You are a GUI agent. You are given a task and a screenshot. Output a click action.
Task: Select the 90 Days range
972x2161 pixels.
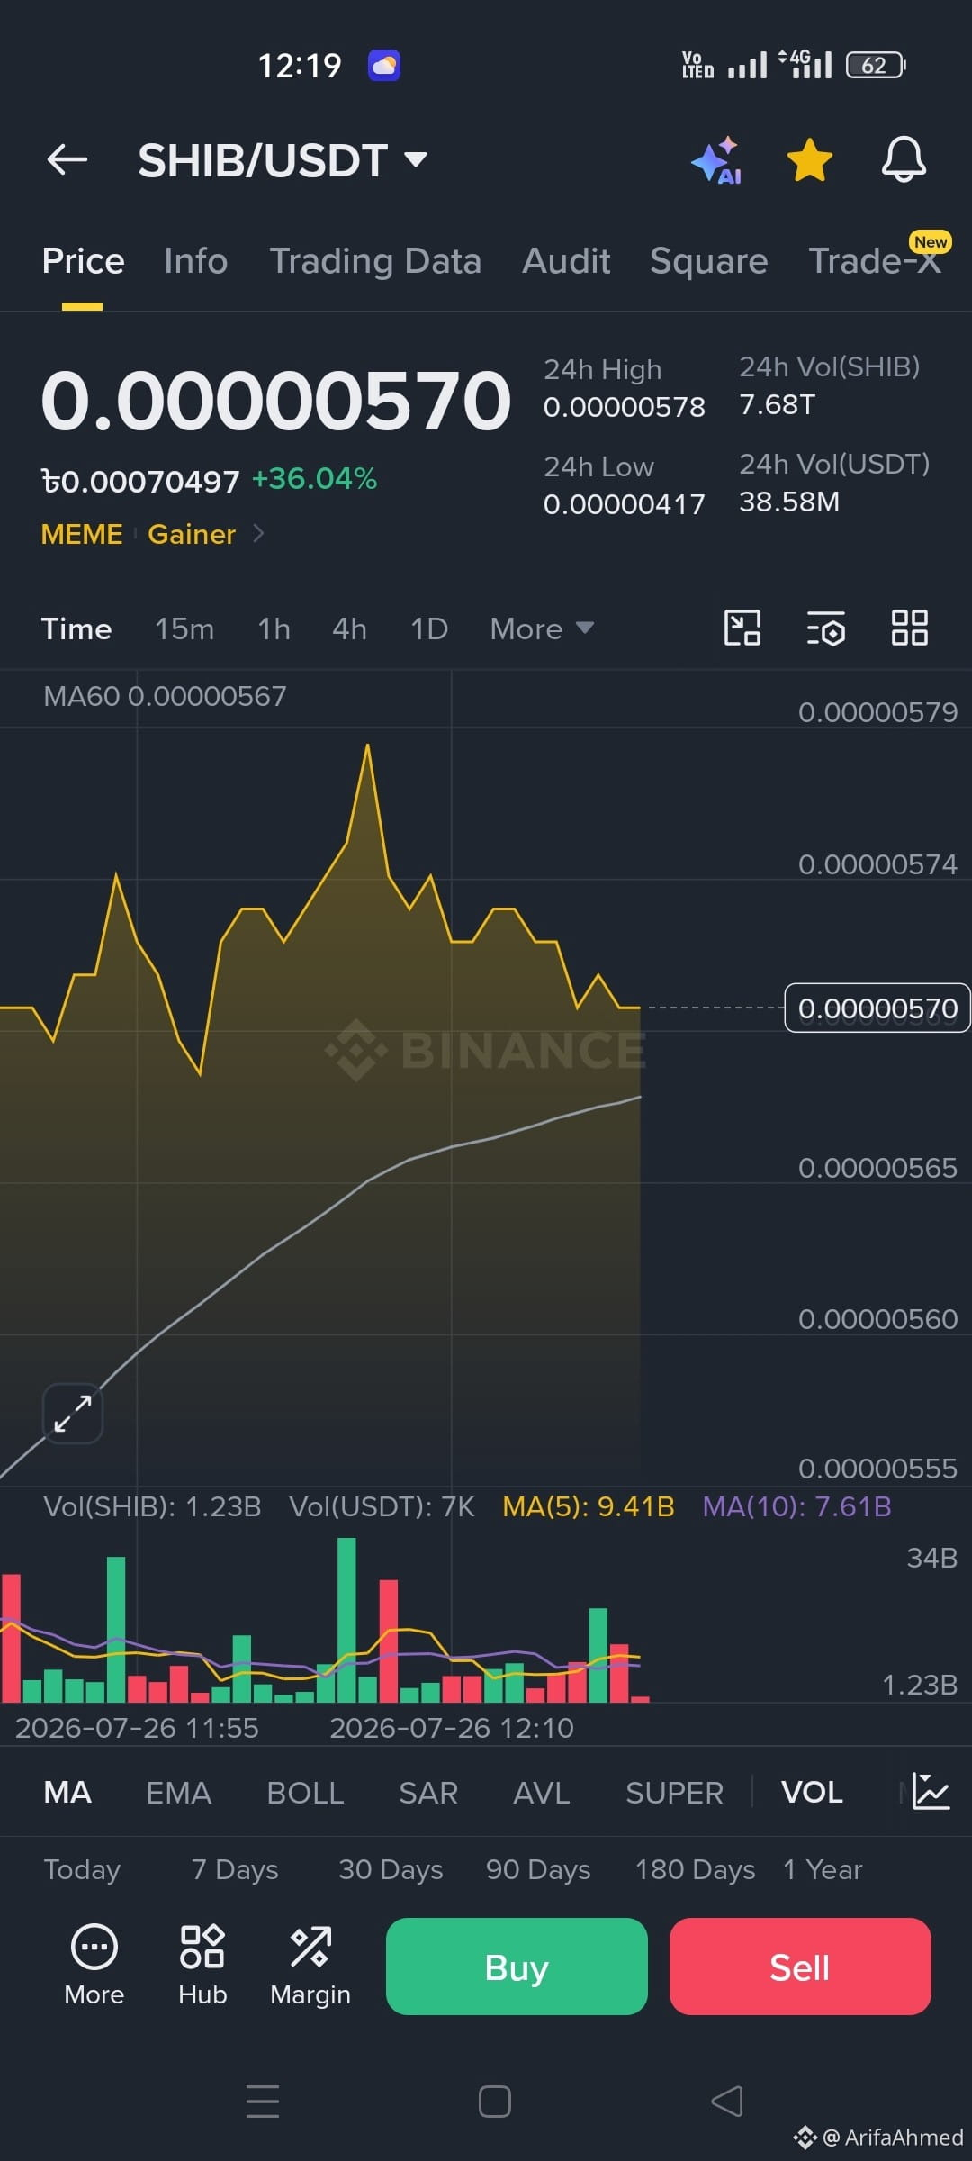click(x=538, y=1870)
